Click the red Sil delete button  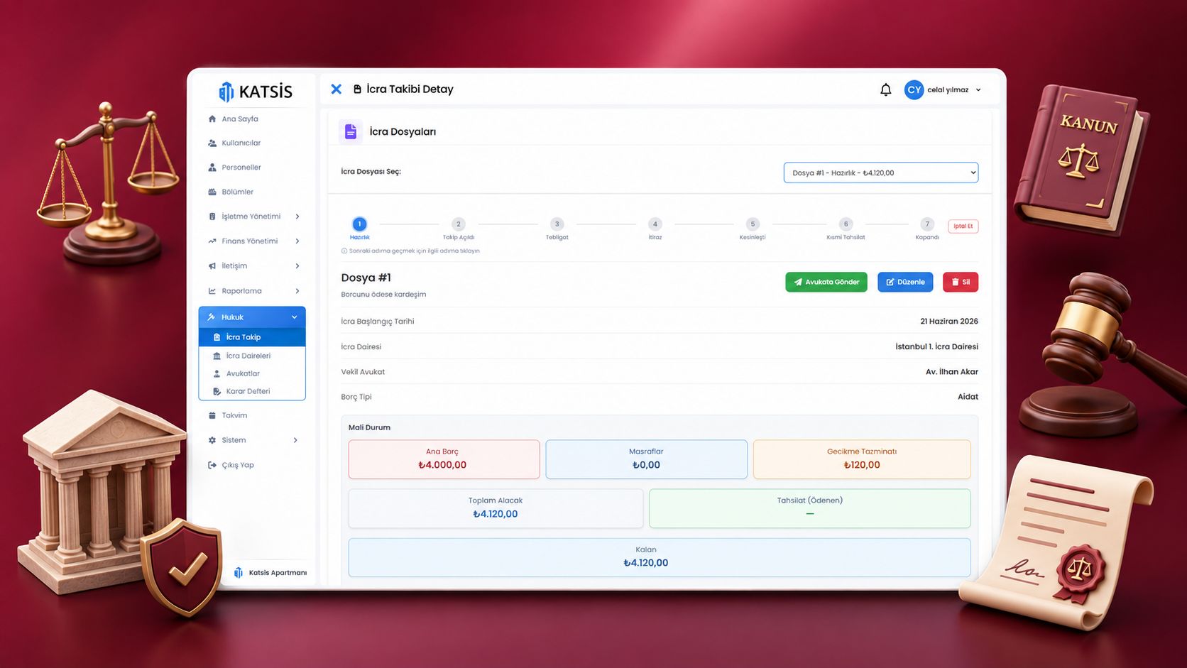pos(961,282)
